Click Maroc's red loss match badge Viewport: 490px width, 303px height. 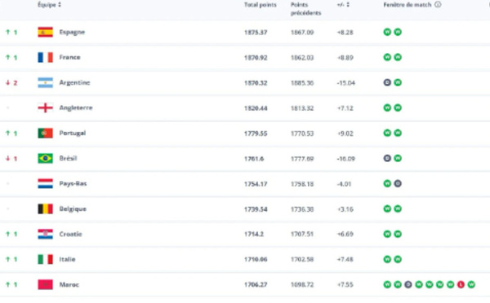coord(461,284)
